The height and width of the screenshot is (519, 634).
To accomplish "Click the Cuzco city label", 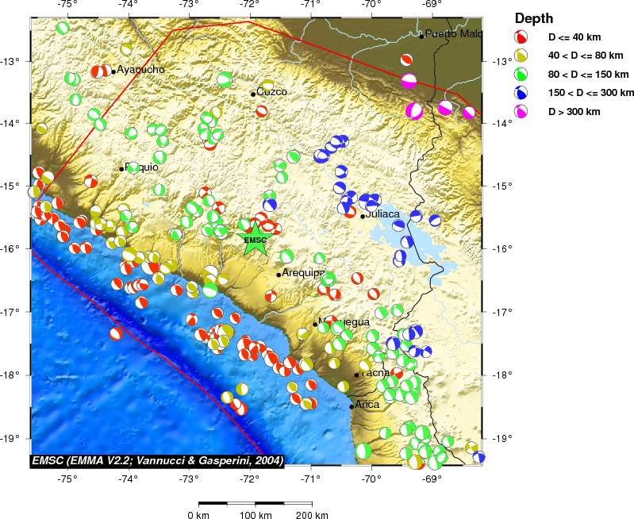I will coord(271,92).
